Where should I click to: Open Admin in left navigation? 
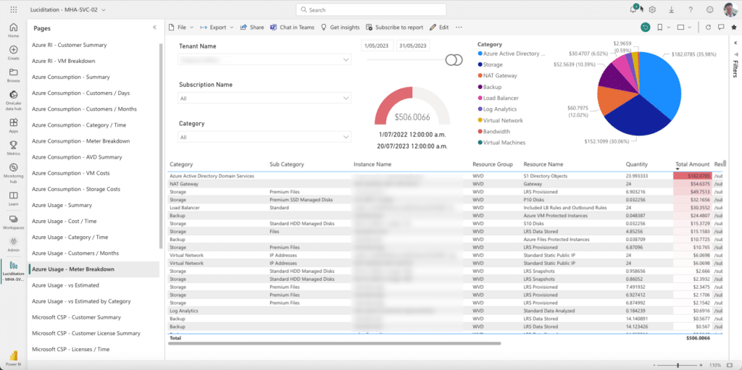point(13,244)
